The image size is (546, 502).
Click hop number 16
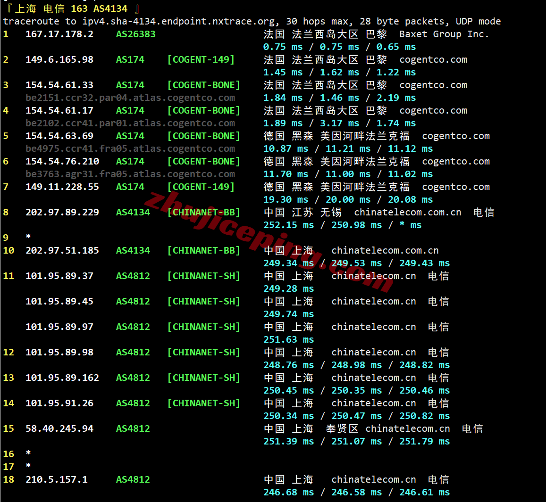[x=8, y=454]
